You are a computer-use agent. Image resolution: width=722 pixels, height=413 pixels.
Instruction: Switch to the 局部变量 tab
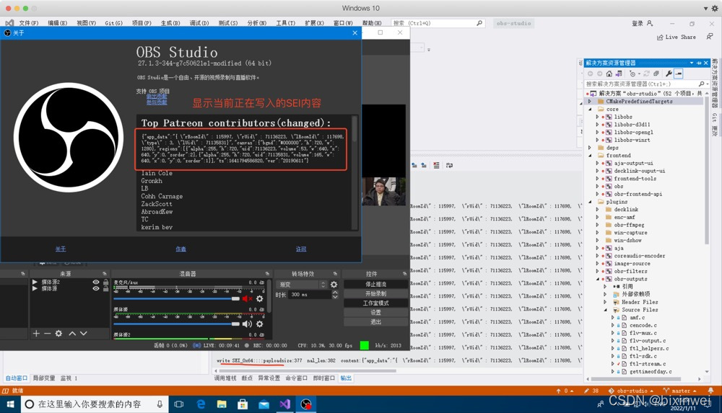[44, 378]
